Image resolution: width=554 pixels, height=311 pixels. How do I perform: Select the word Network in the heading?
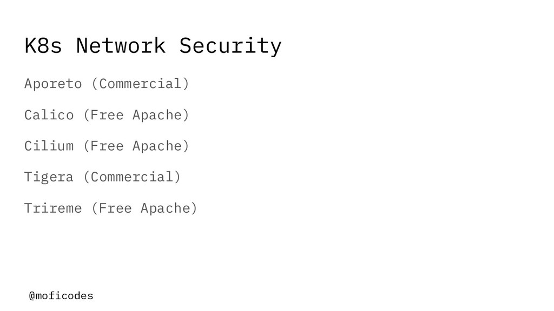121,45
